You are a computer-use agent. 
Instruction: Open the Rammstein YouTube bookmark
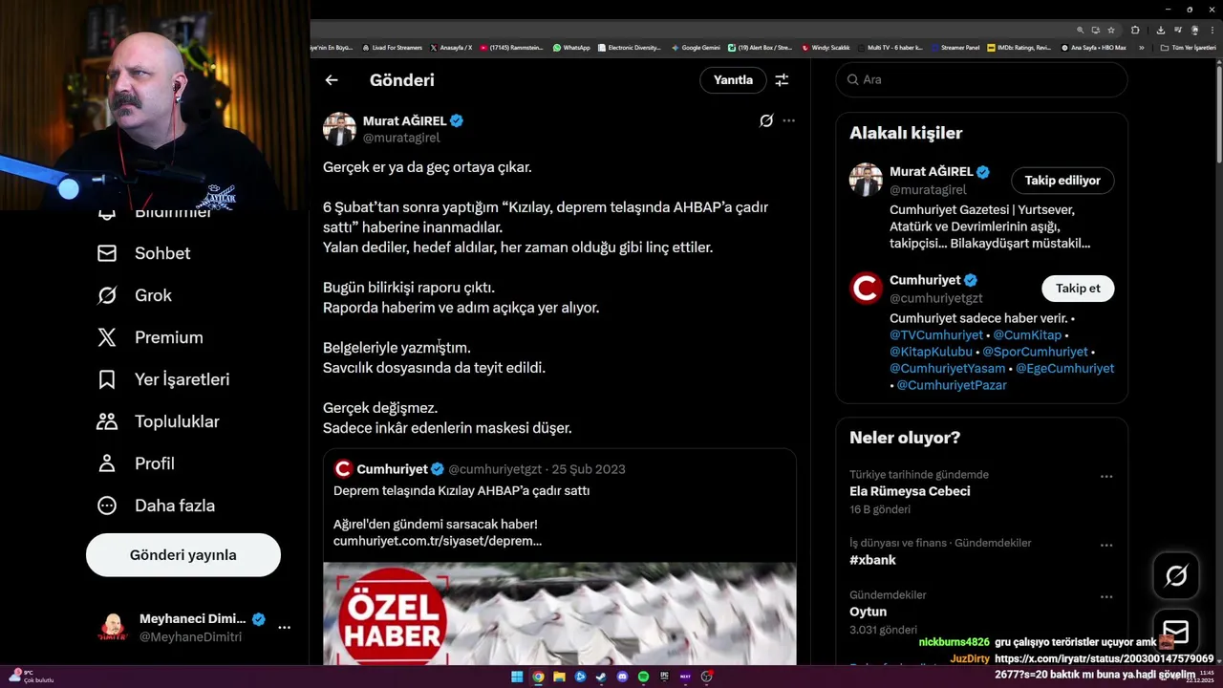point(512,48)
